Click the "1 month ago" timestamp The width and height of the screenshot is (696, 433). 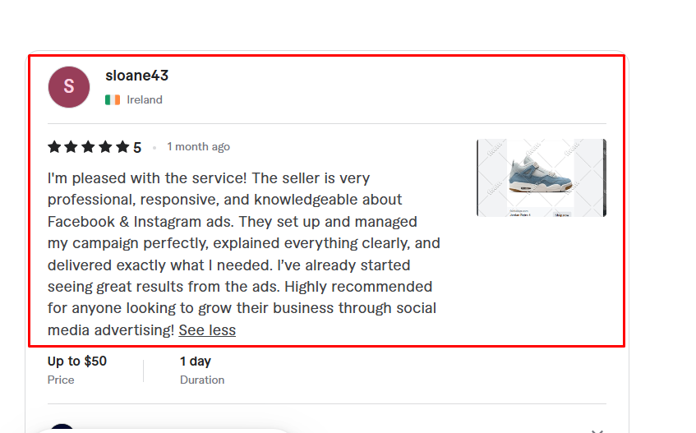tap(198, 147)
